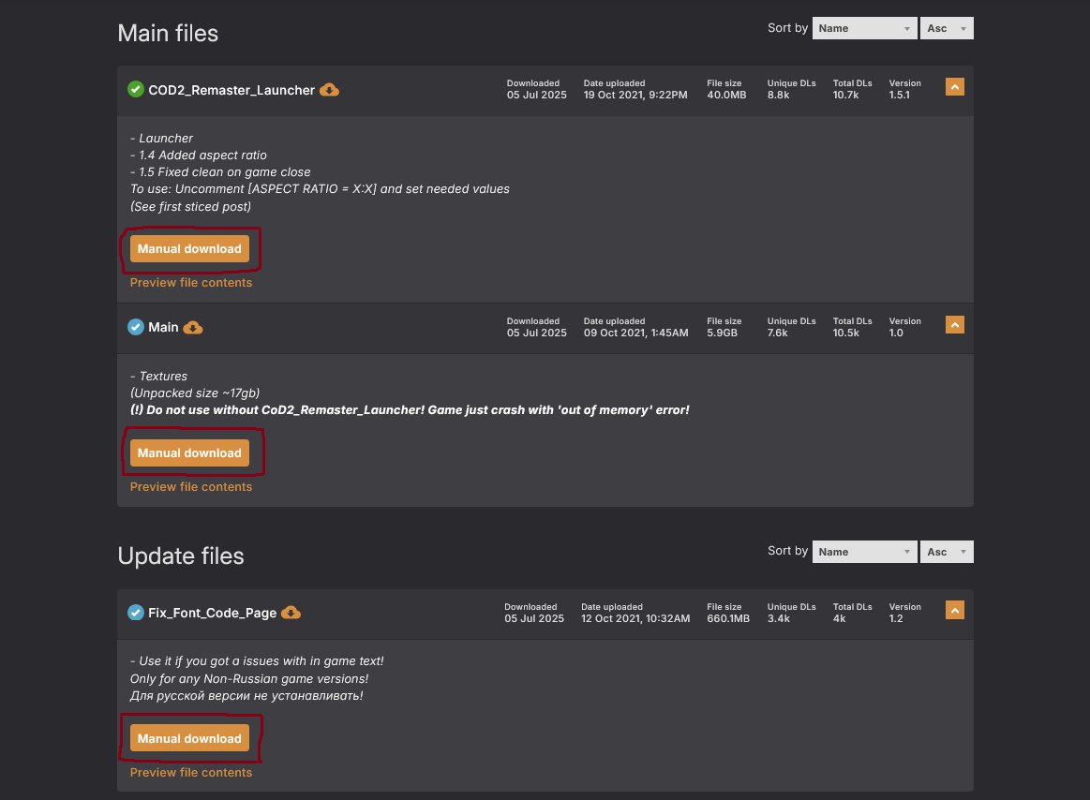The image size is (1090, 800).
Task: Manual download Fix_Font_Code_Page update
Action: (x=189, y=739)
